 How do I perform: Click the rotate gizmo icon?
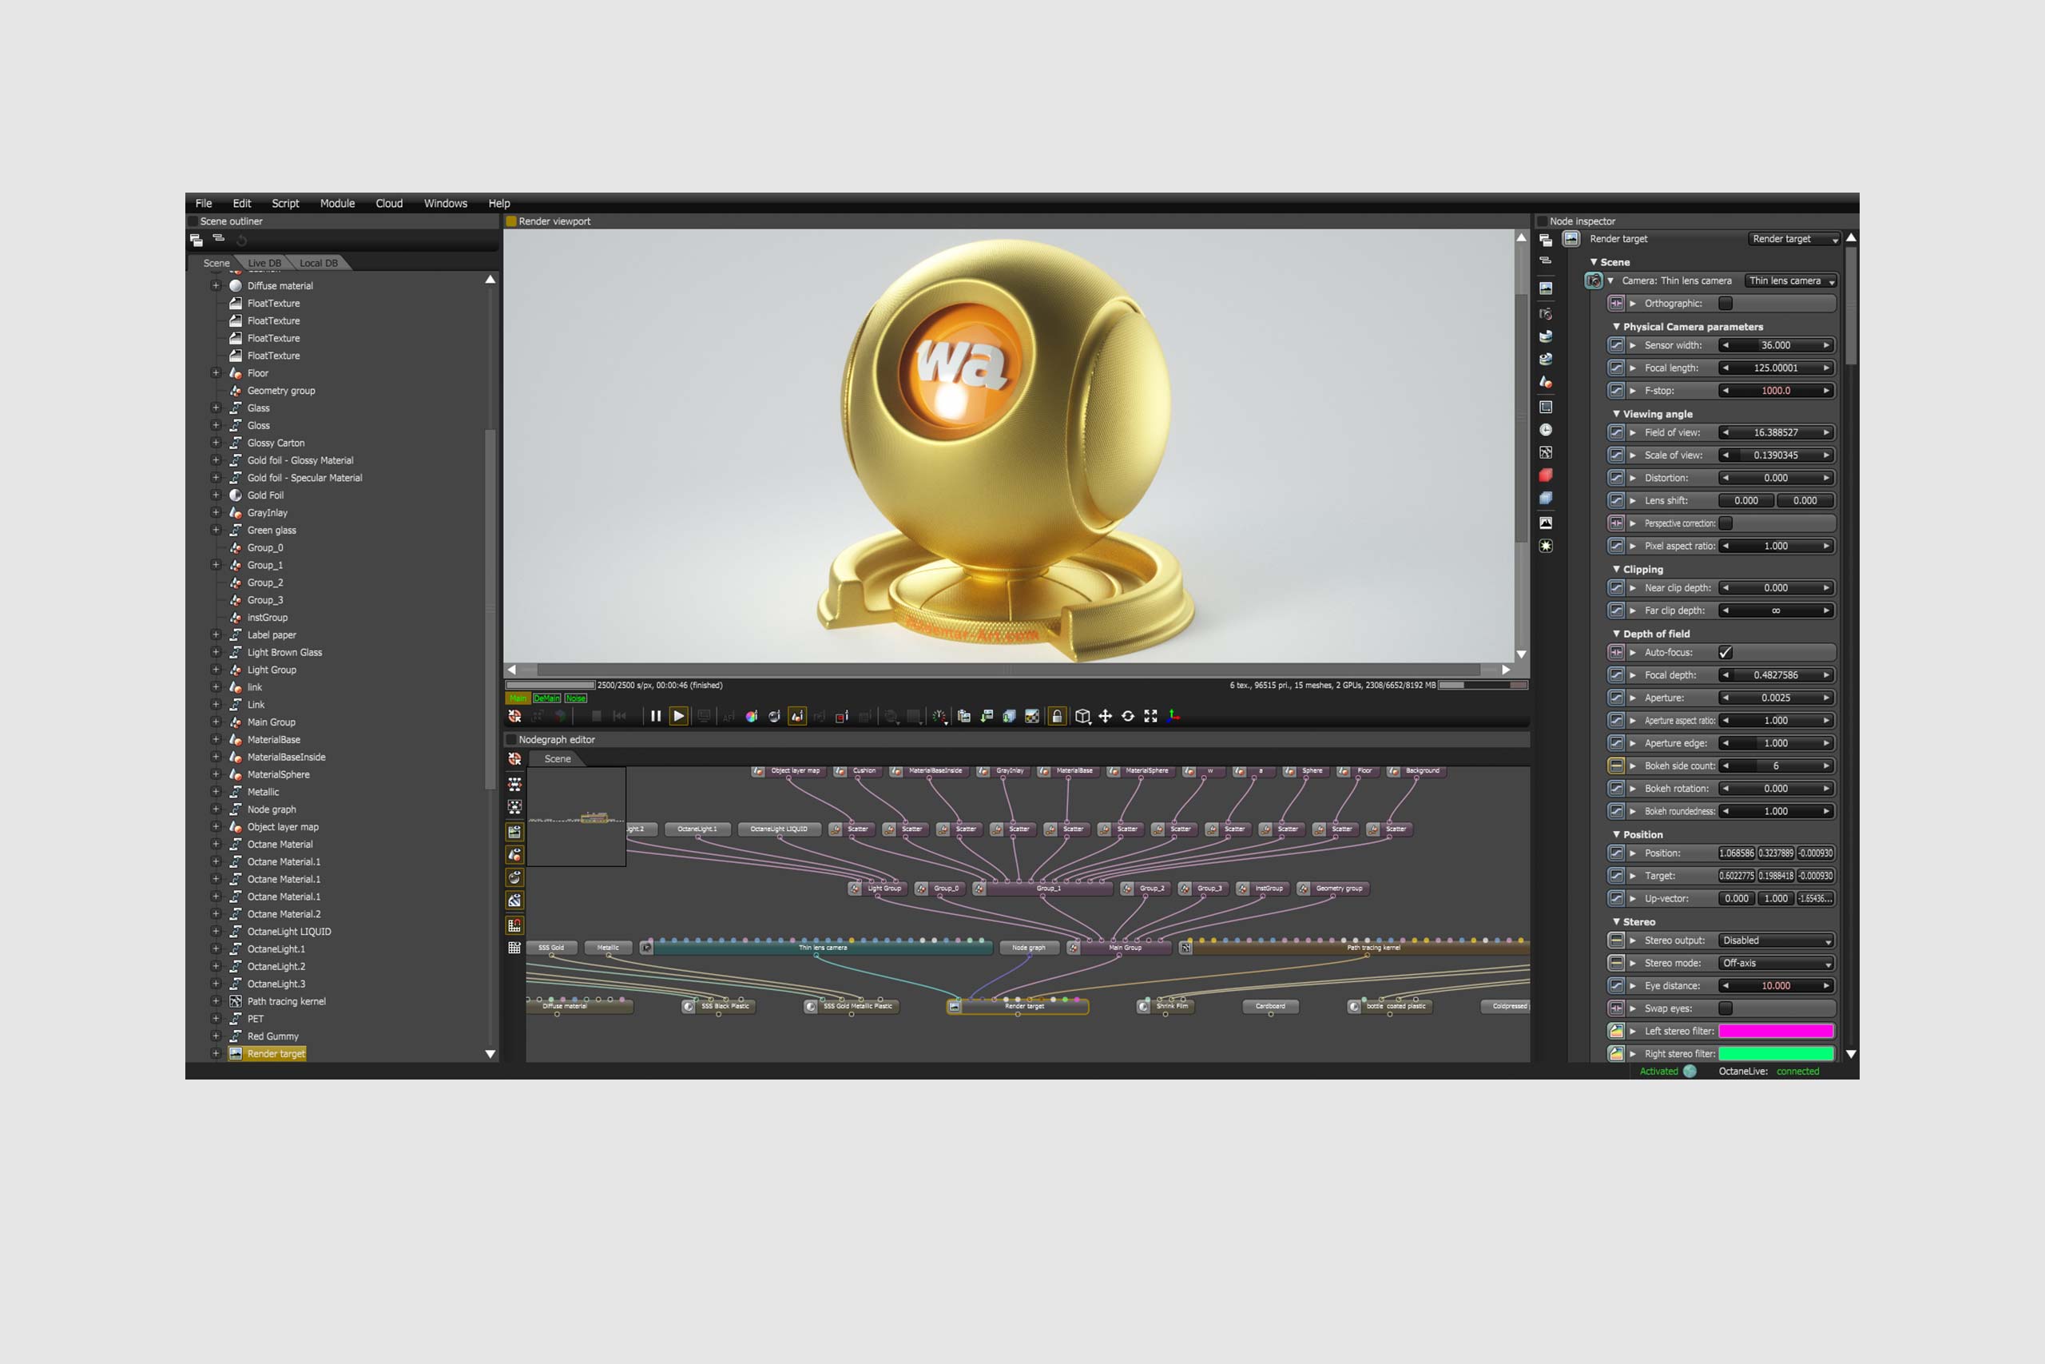click(x=1128, y=716)
